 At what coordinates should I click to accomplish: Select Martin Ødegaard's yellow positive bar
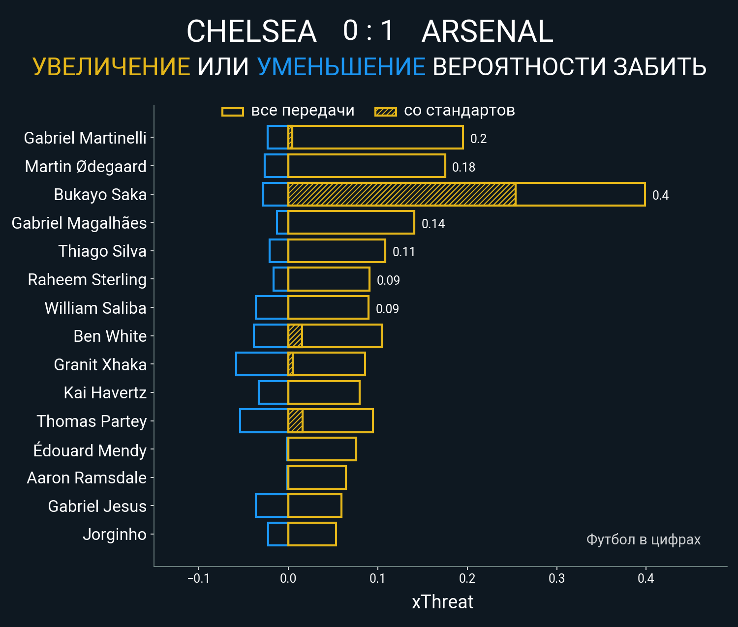(367, 166)
